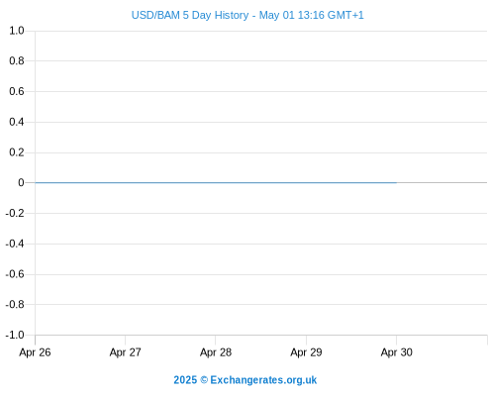Click the 0.8 y-axis label
Screen dimensions: 490x396
point(17,60)
